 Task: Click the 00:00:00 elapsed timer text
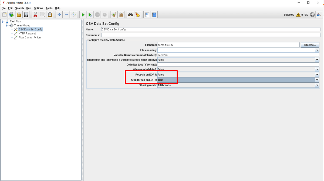click(289, 15)
